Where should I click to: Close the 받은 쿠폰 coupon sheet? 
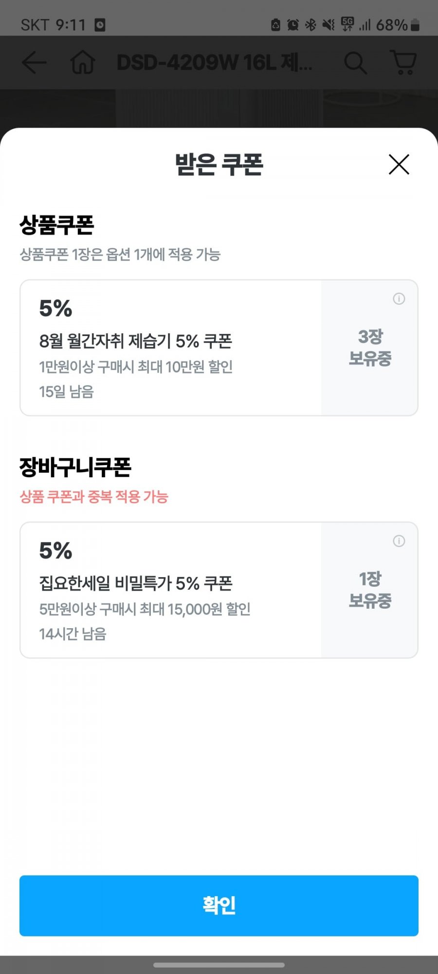pos(399,164)
